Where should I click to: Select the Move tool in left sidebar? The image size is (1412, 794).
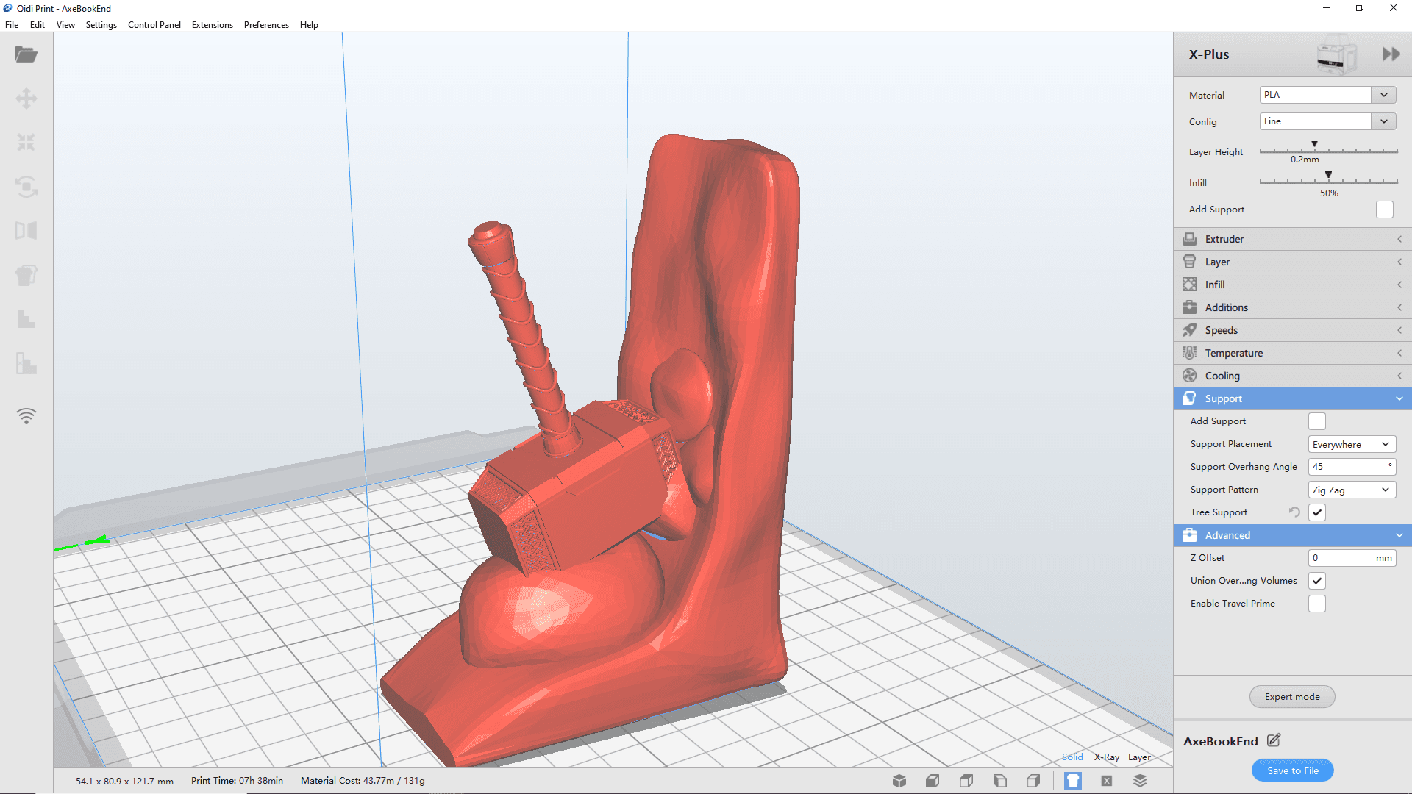click(x=26, y=99)
